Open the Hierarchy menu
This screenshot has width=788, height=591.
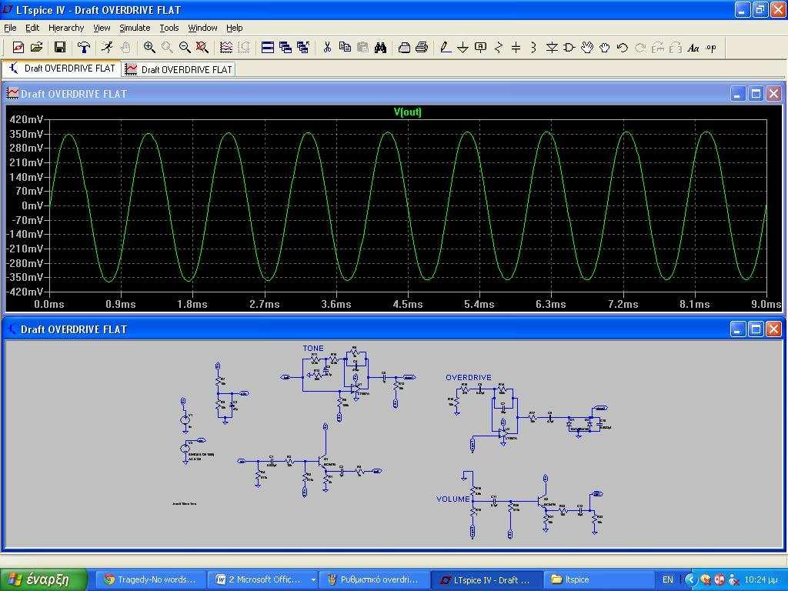point(66,28)
